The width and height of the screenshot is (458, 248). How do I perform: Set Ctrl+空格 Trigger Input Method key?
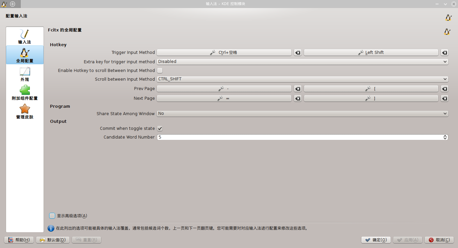pos(224,53)
